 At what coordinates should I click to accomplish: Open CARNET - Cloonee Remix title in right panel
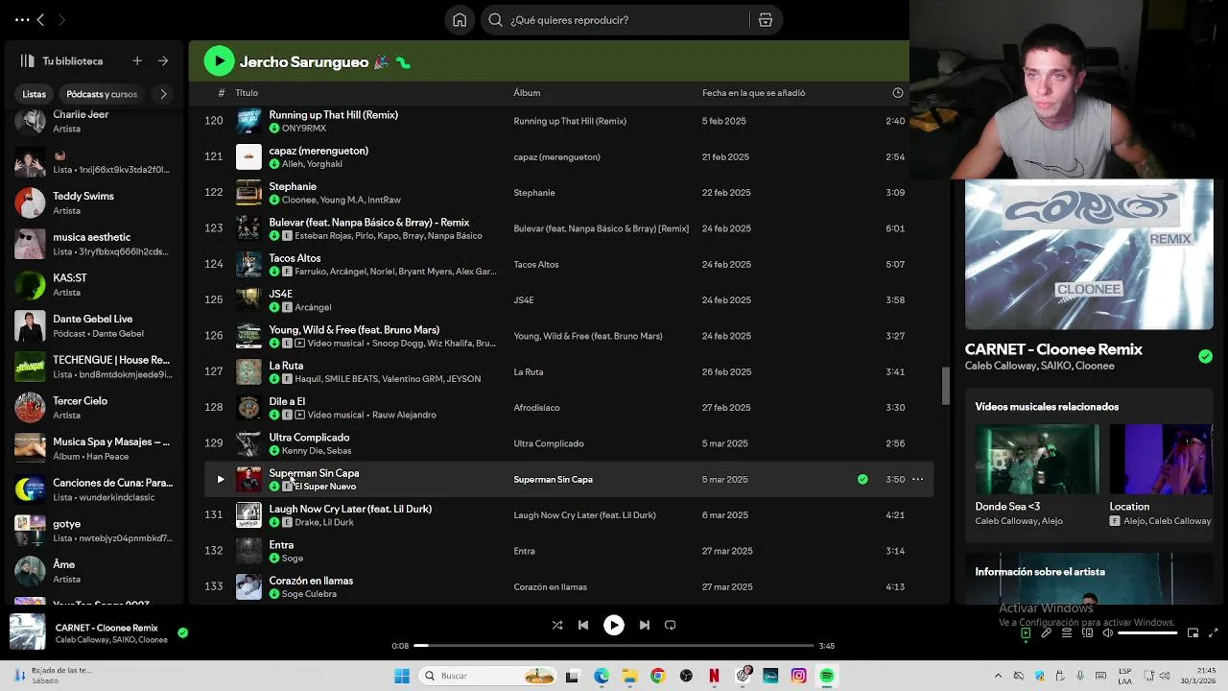coord(1053,349)
